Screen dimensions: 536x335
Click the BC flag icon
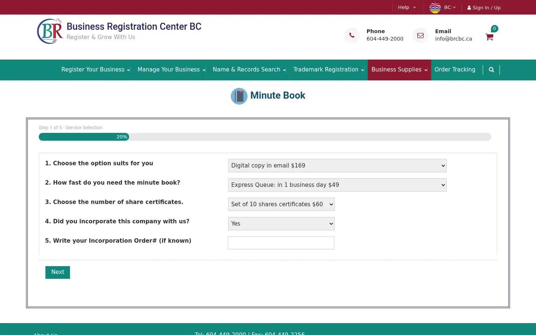pyautogui.click(x=435, y=7)
